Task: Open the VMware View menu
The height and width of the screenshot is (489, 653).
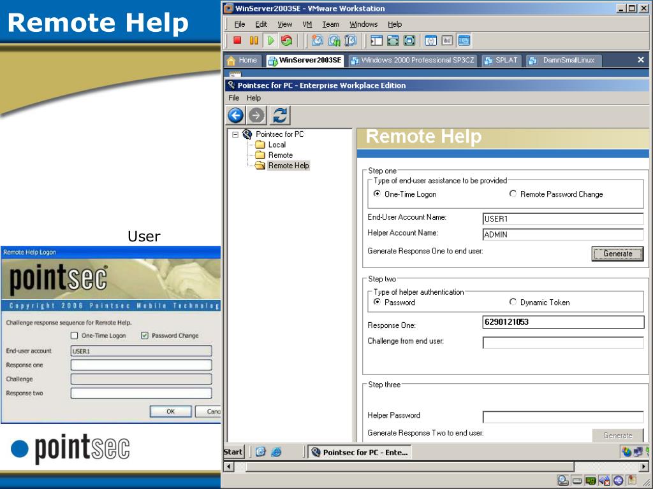Action: 285,24
